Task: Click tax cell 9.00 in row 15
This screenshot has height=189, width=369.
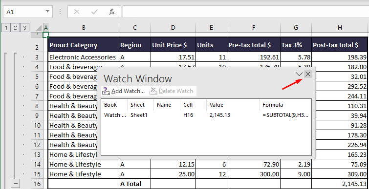Action: 296,174
